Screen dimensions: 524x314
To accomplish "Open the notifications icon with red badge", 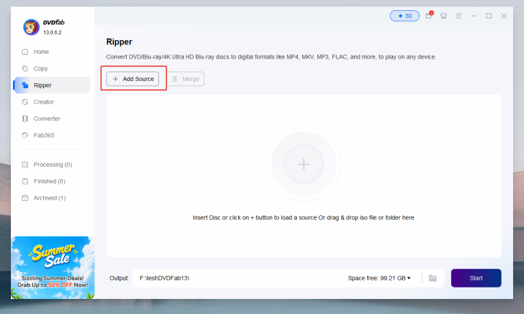I will point(428,16).
